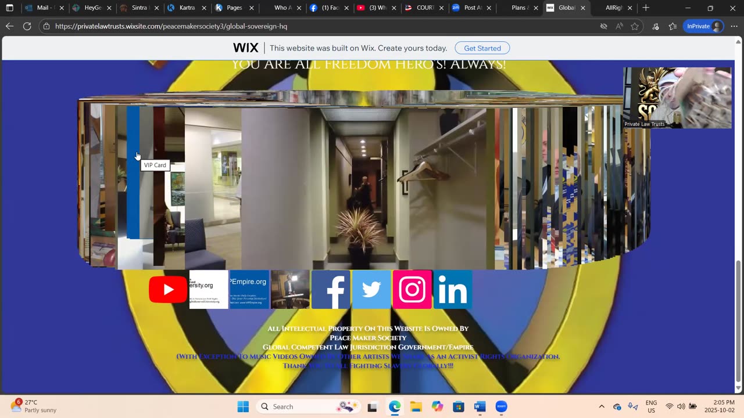Image resolution: width=744 pixels, height=418 pixels.
Task: Open the LinkedIn social icon
Action: coord(453,289)
